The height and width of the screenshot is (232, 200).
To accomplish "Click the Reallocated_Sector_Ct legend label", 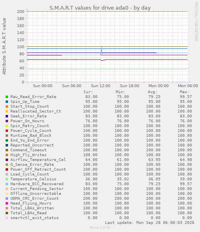I will tap(36, 111).
